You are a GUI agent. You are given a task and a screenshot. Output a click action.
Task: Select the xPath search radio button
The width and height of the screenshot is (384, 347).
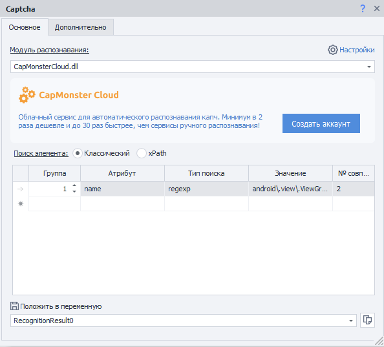[x=142, y=153]
